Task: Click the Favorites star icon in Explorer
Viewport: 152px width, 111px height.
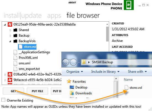Action: [x=69, y=81]
